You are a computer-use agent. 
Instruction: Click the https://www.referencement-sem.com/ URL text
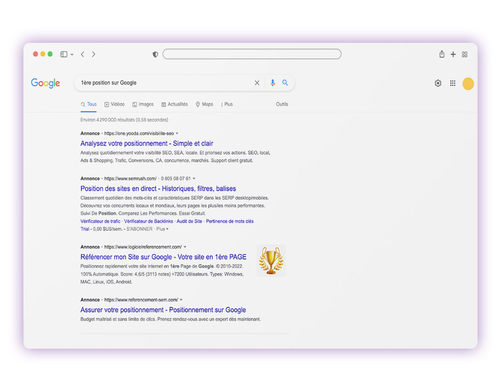[x=141, y=300]
